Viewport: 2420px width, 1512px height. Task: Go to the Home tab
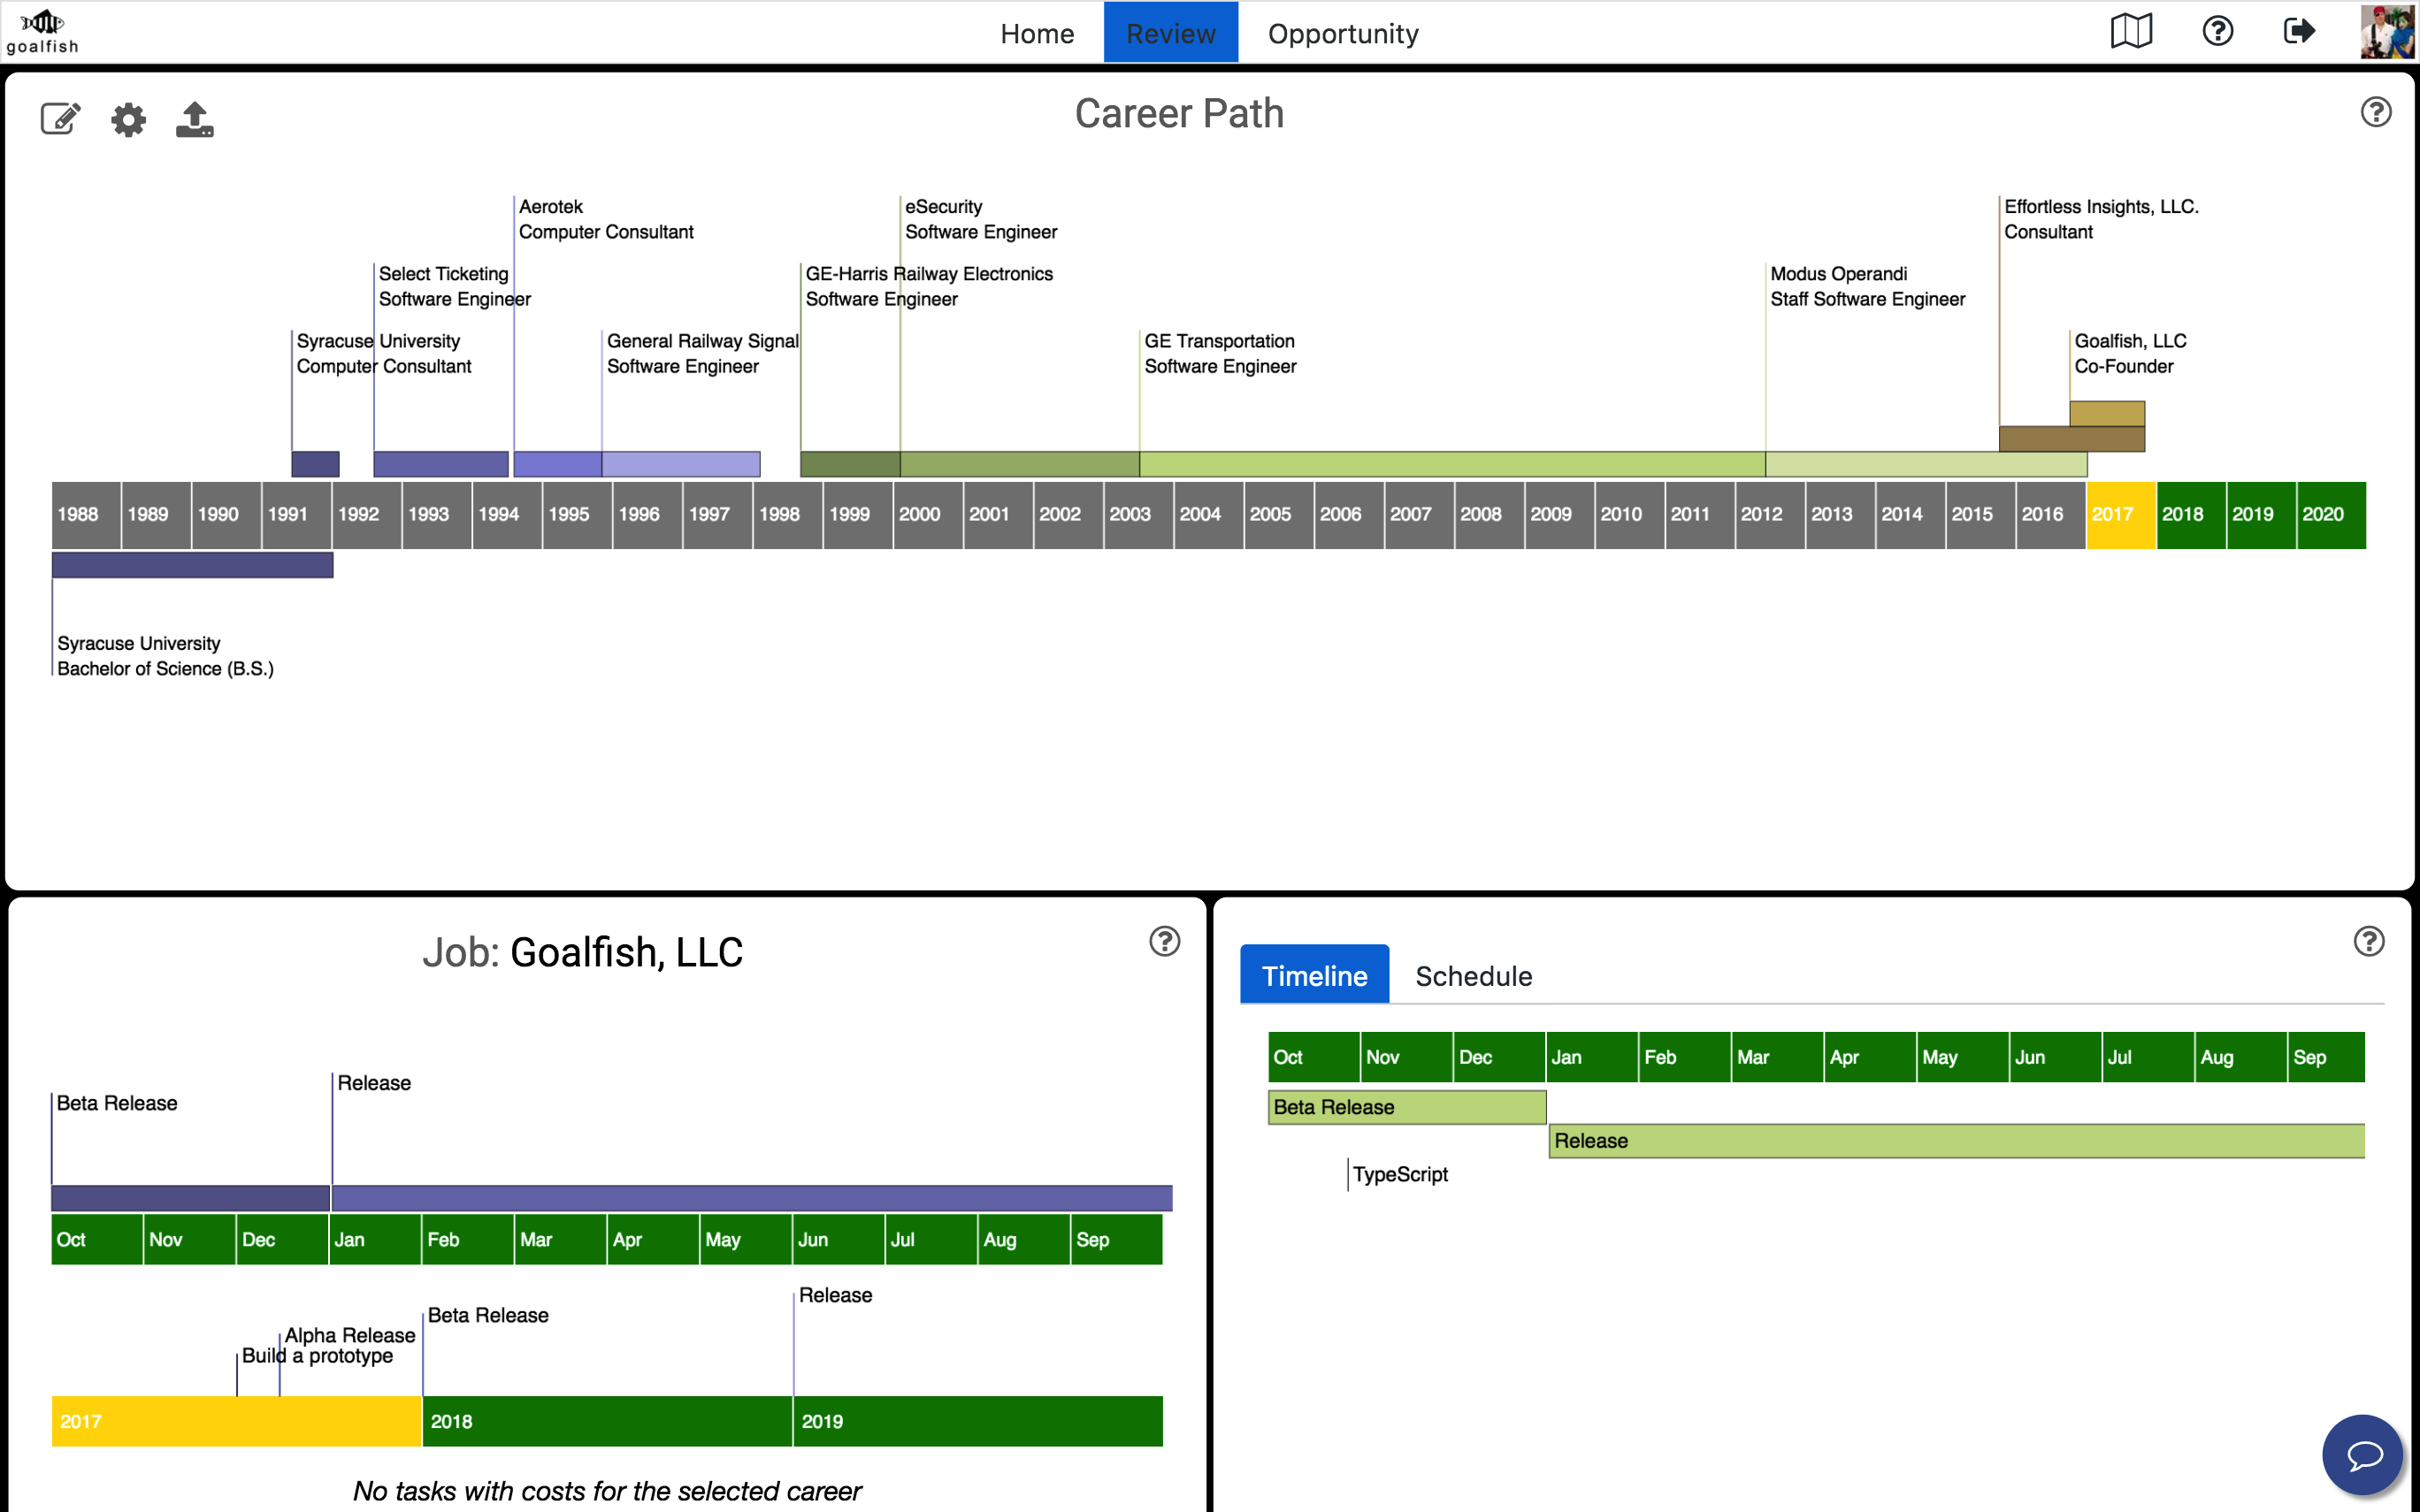pyautogui.click(x=1037, y=33)
